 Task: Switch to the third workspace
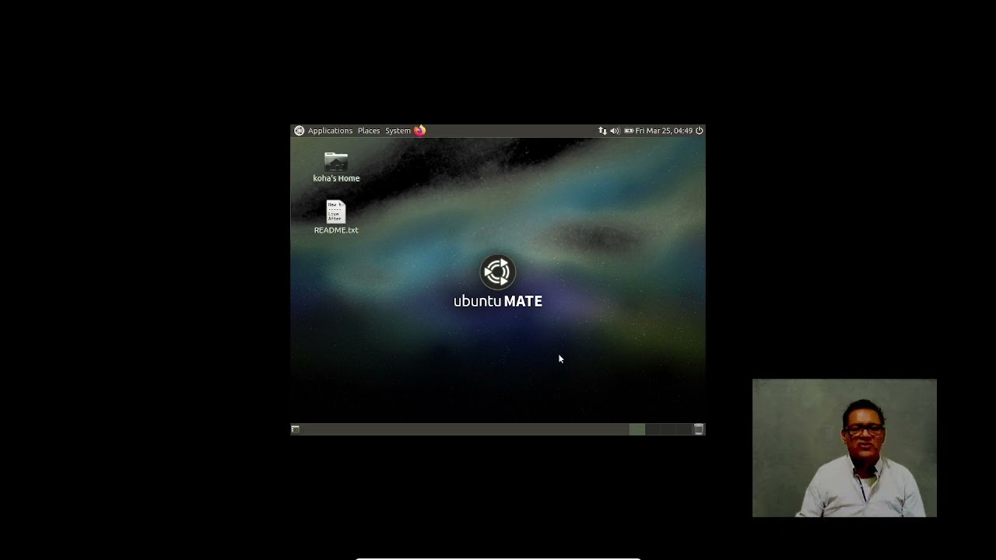coord(668,429)
